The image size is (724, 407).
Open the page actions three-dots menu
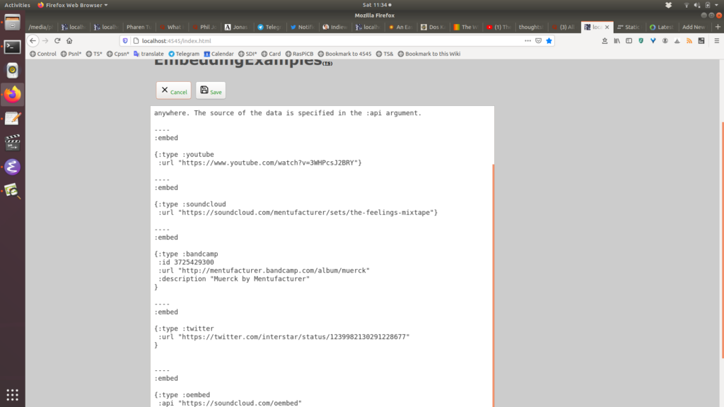tap(527, 40)
